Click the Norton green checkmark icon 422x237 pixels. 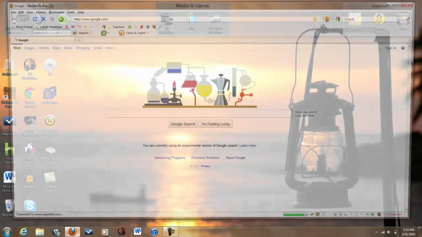click(x=104, y=33)
